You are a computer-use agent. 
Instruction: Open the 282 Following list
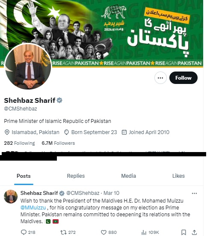pos(19,143)
